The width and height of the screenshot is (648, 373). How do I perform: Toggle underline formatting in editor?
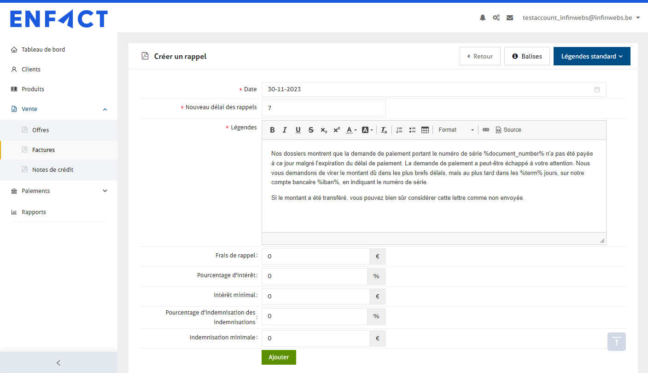[x=298, y=130]
